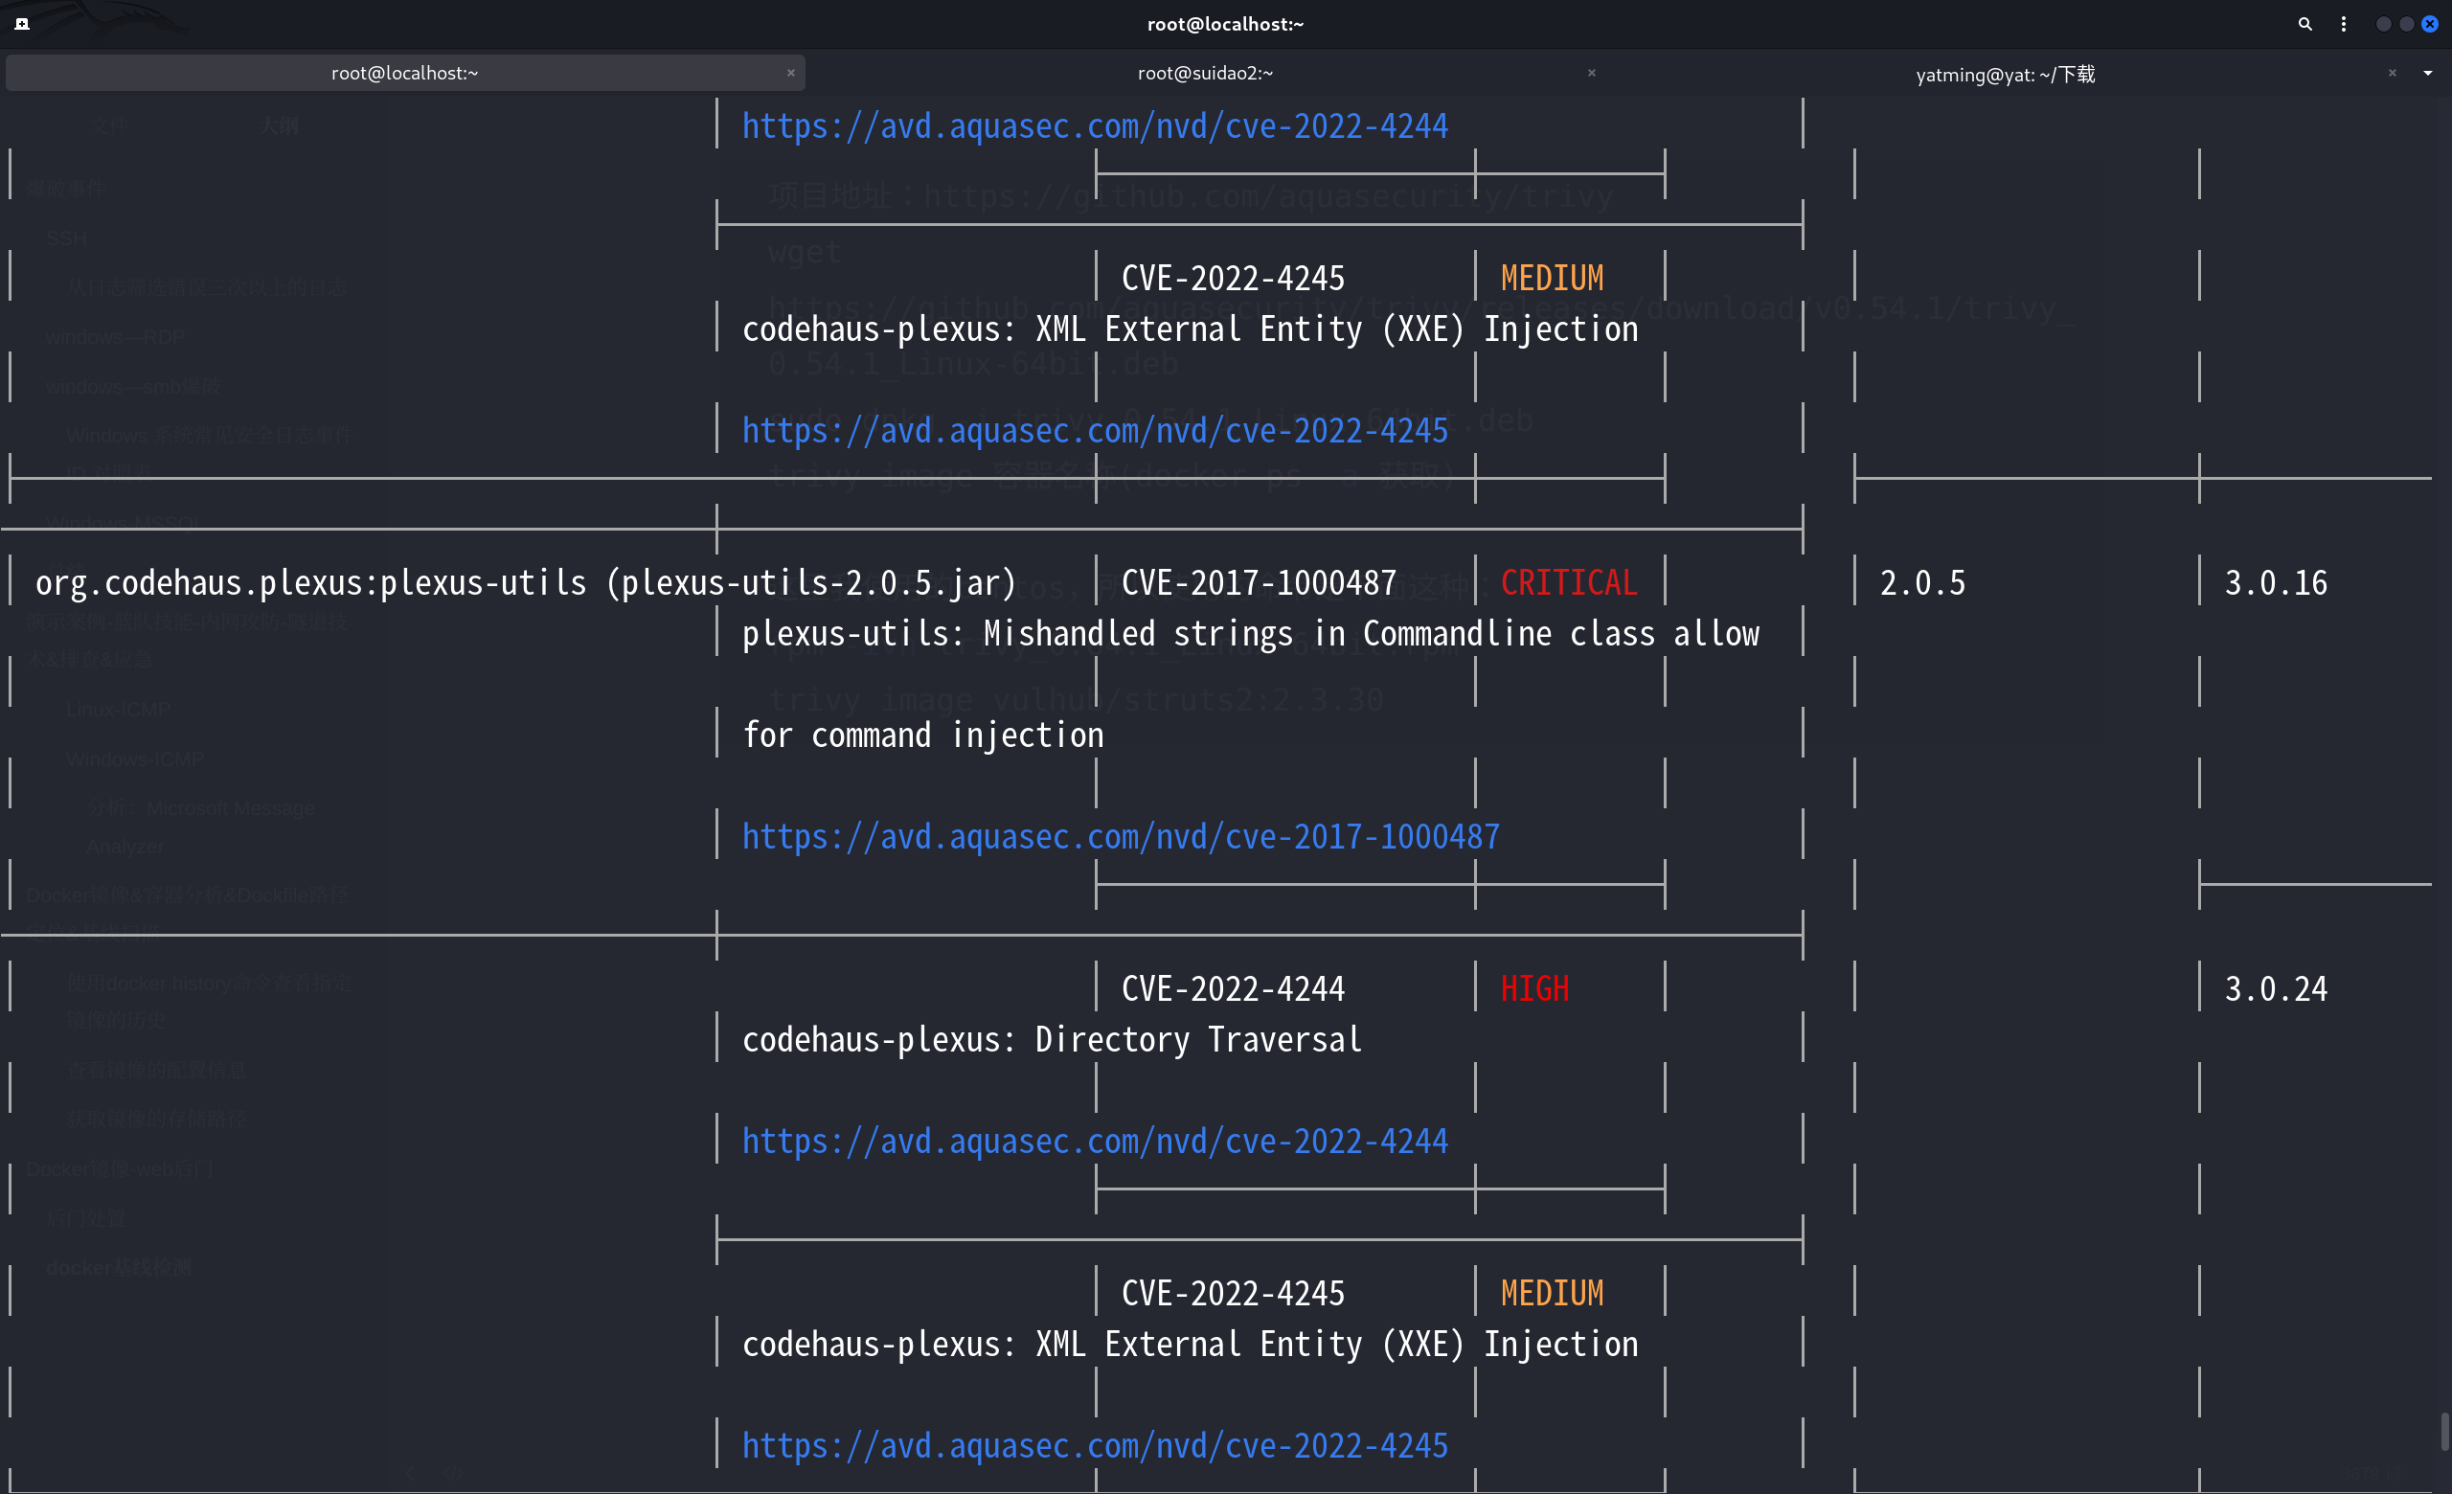Maximize the terminal window
Image resolution: width=2452 pixels, height=1494 pixels.
click(2406, 24)
